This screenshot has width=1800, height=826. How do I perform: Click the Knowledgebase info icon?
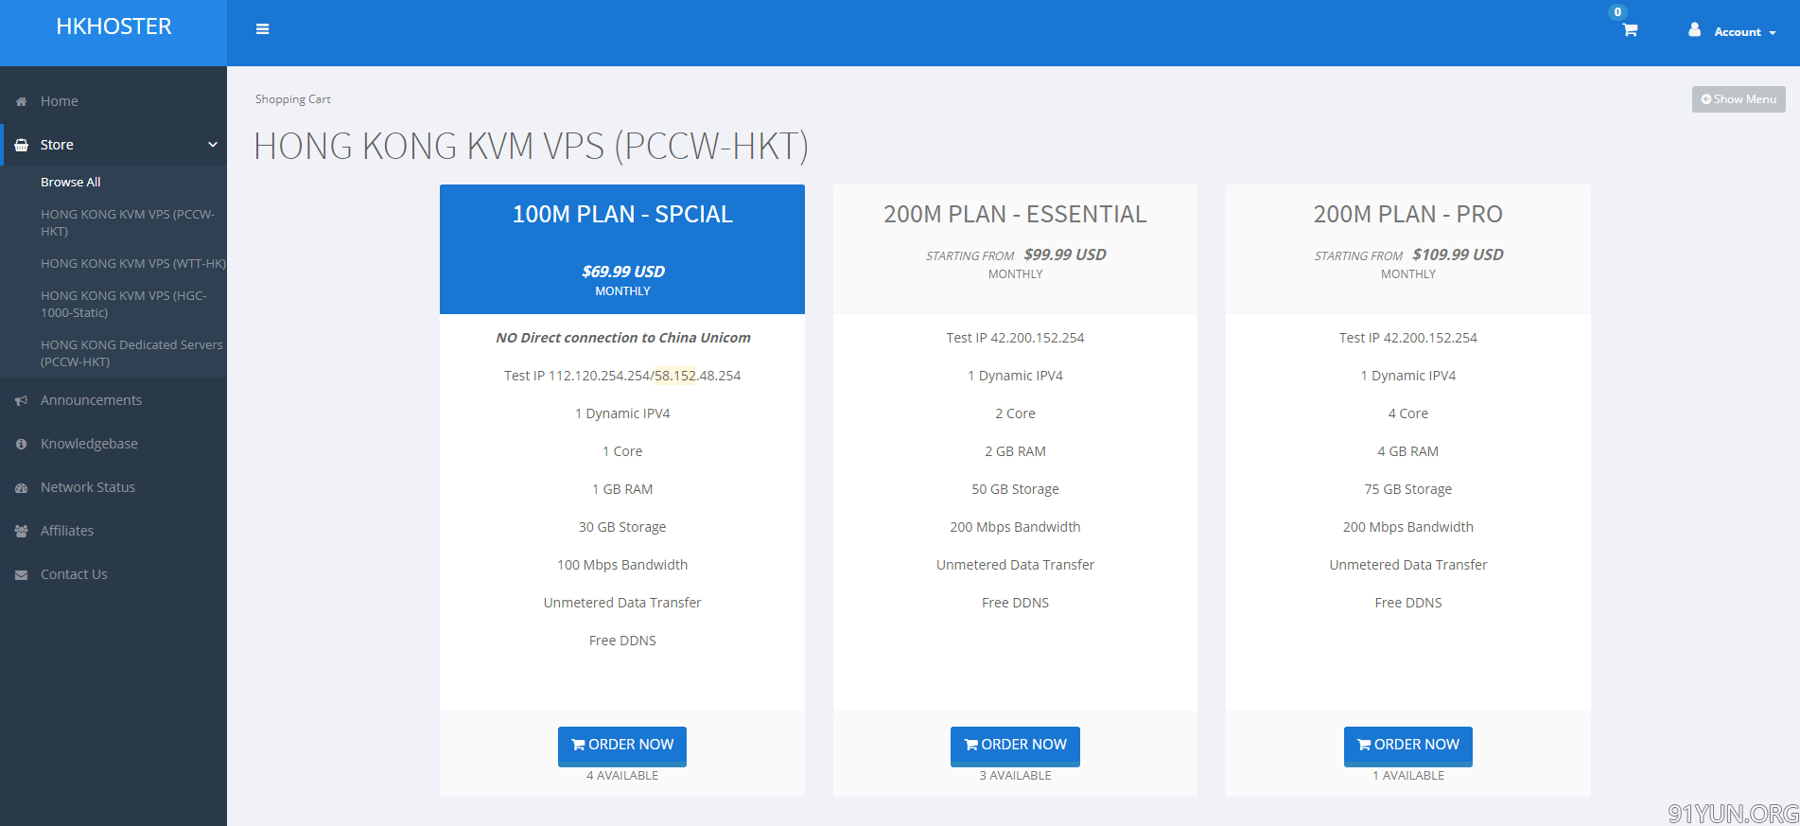tap(21, 444)
